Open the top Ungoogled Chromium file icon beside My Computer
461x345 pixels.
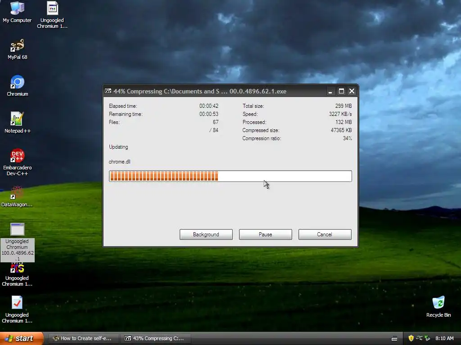(x=52, y=15)
